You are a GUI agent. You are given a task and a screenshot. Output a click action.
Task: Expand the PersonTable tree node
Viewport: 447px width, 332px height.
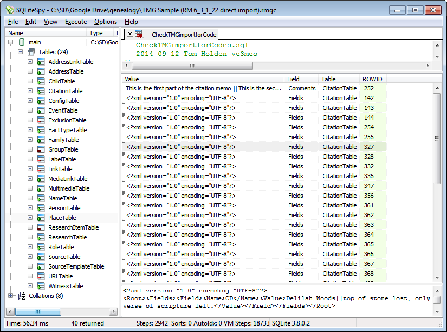30,208
